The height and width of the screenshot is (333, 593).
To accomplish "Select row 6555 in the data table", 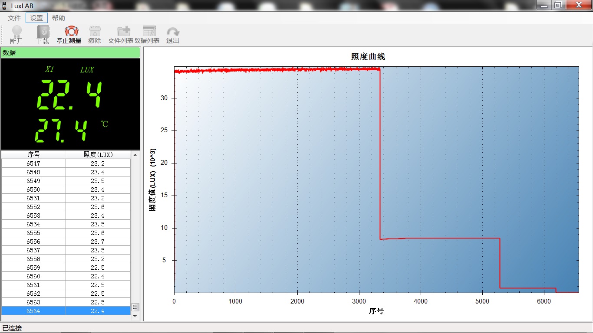I will pos(66,233).
